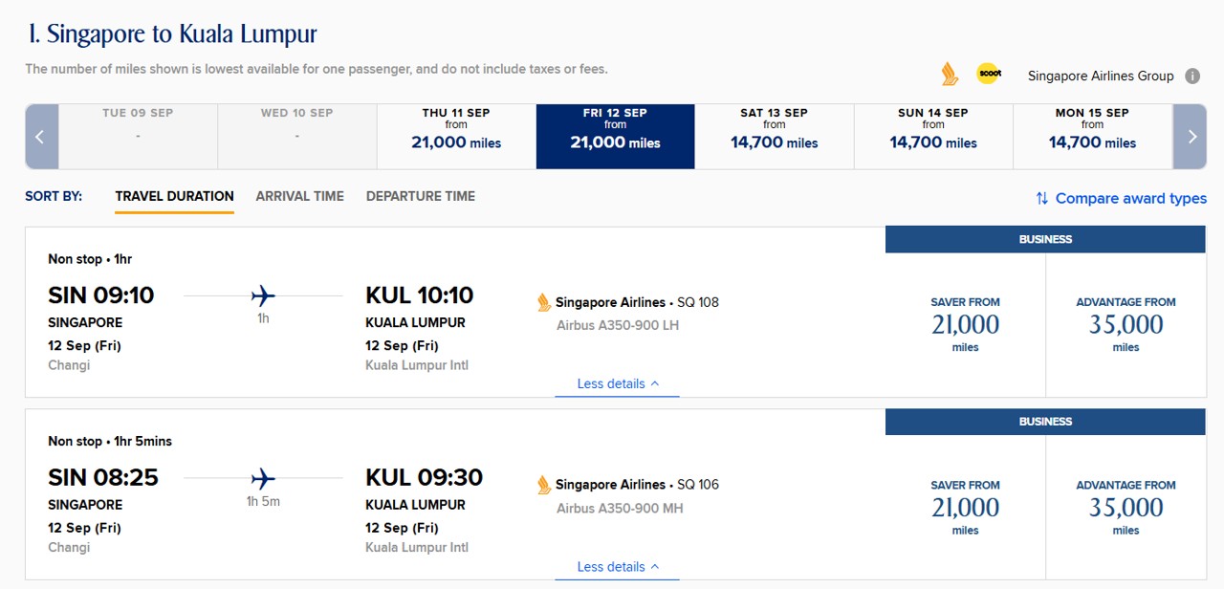
Task: Select Saver 21,000 miles for SQ 108
Action: [965, 325]
